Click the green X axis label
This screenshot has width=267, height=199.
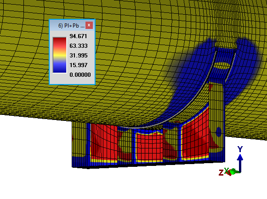click(x=227, y=171)
